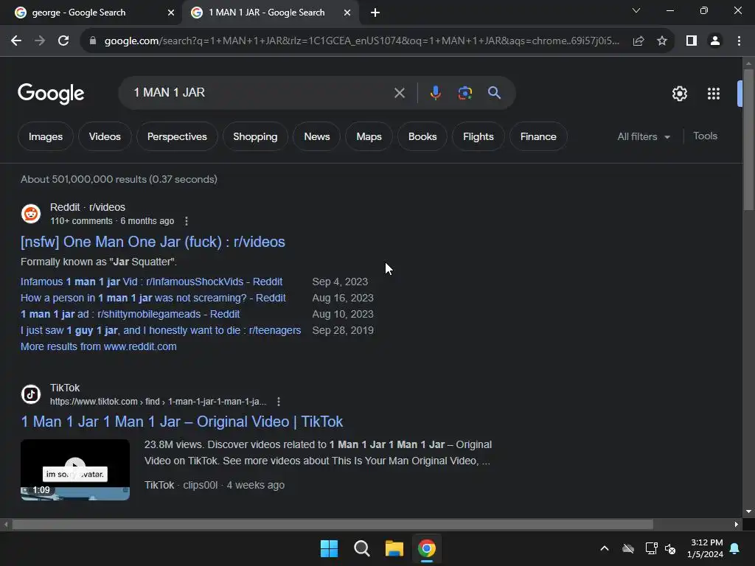This screenshot has height=566, width=755.
Task: Open the Chrome side panel icon
Action: [692, 41]
